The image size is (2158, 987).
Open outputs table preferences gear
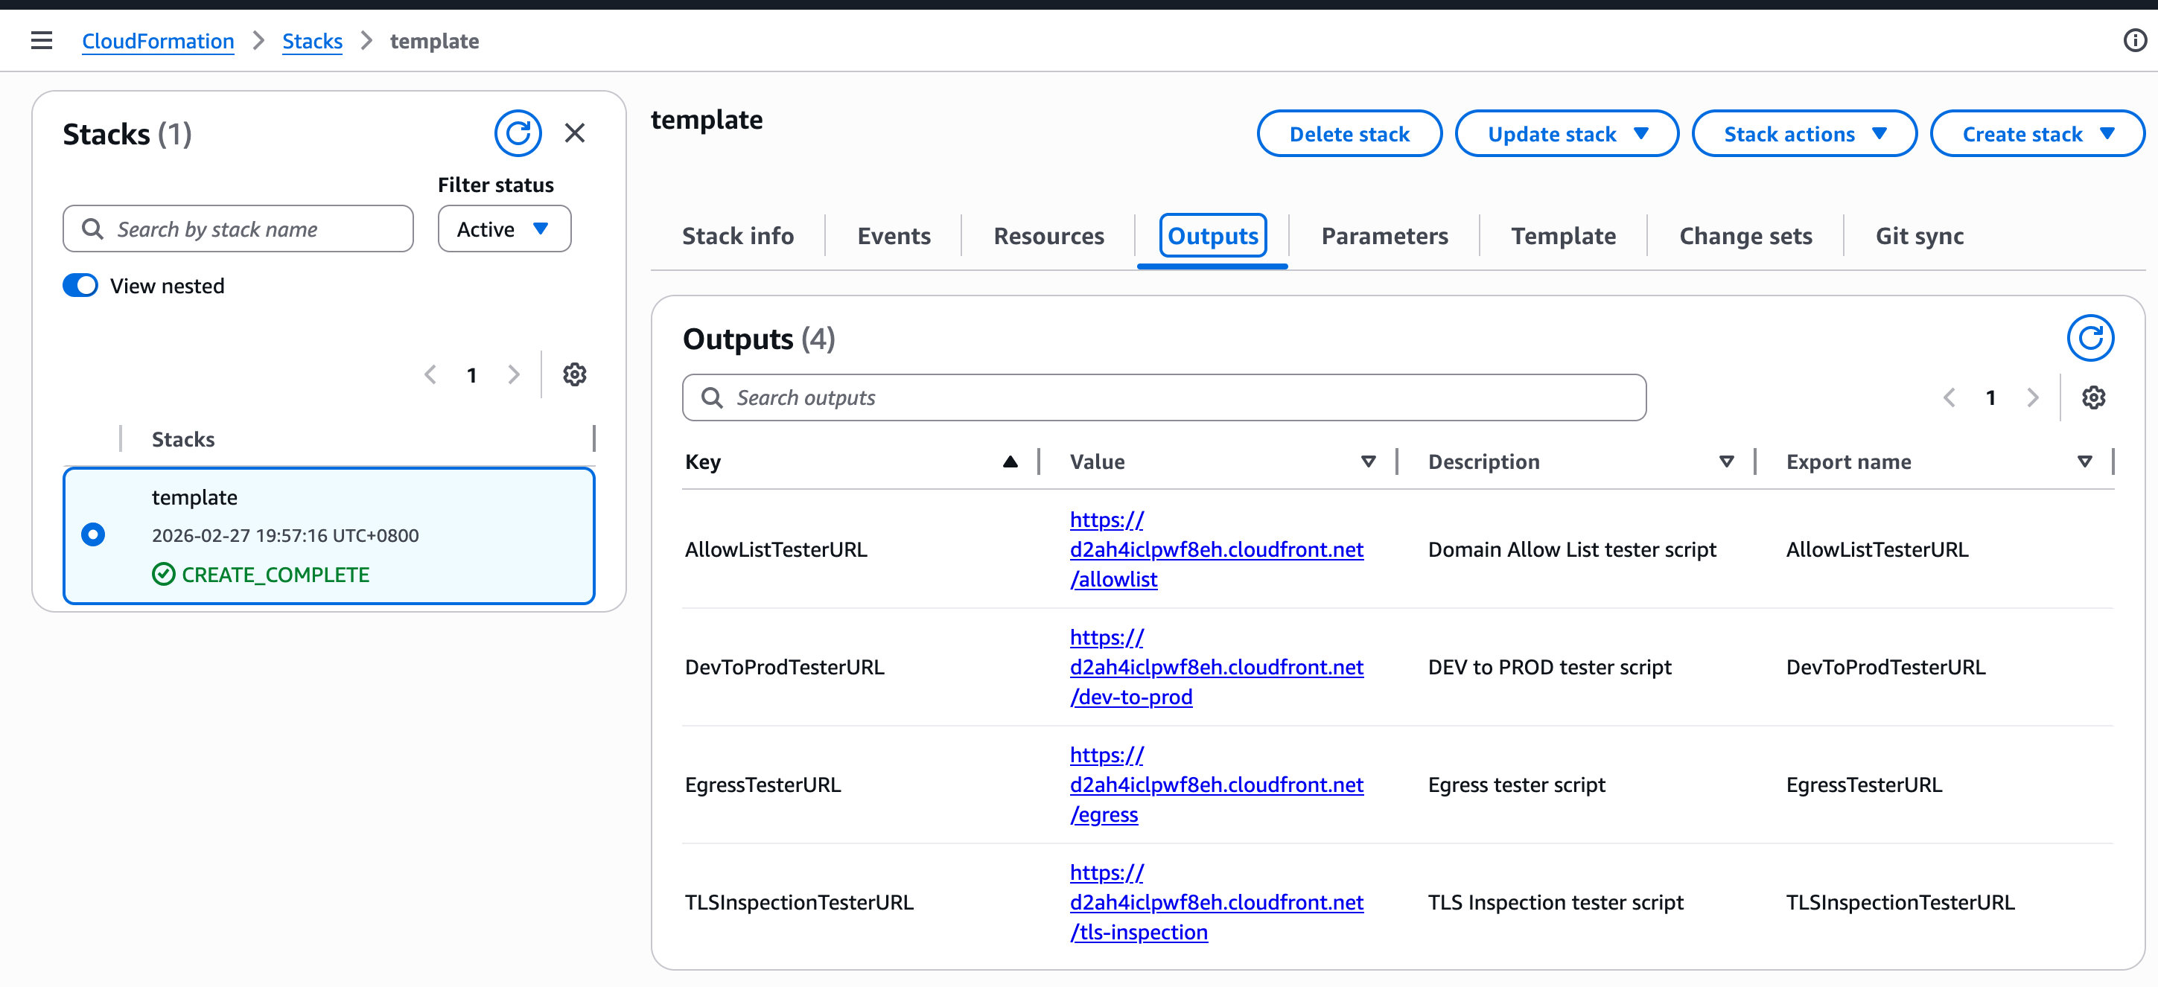[x=2092, y=397]
